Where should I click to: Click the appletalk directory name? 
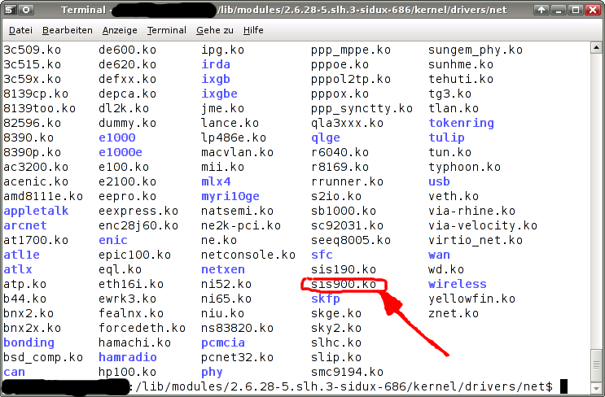pos(36,211)
